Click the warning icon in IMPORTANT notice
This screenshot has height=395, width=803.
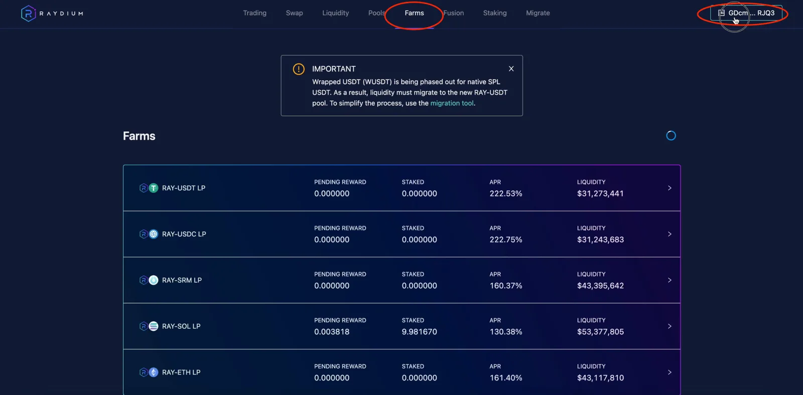pos(299,69)
